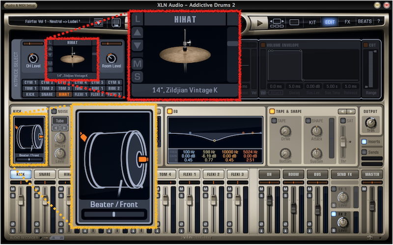Screen dimensions: 393x245
Task: Toggle the TAPE & SHAPE section
Action: point(272,111)
